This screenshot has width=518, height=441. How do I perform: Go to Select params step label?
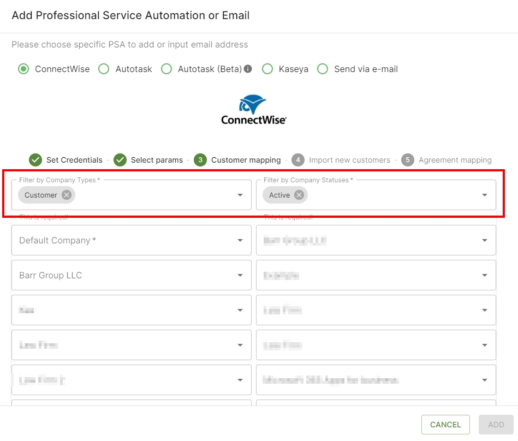tap(157, 160)
